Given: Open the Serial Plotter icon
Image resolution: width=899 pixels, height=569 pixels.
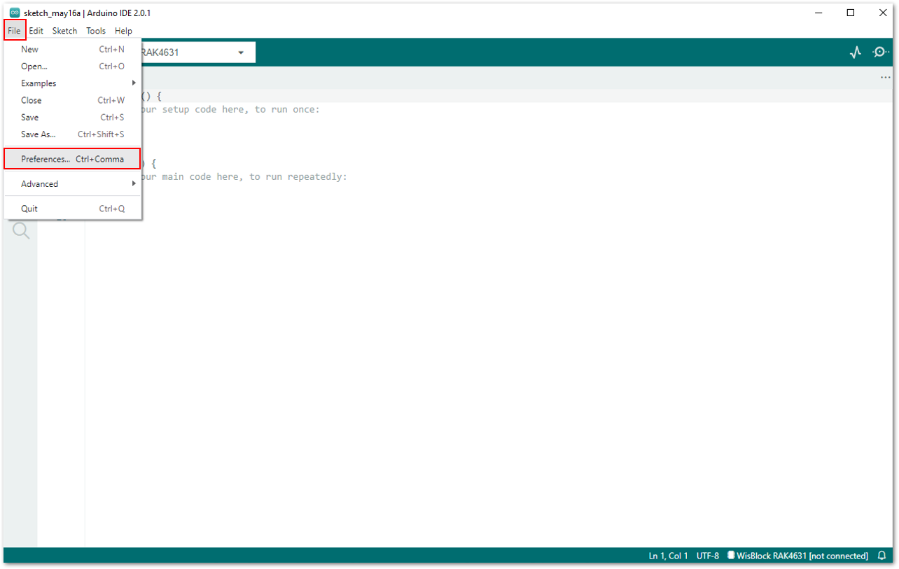Looking at the screenshot, I should pyautogui.click(x=855, y=52).
